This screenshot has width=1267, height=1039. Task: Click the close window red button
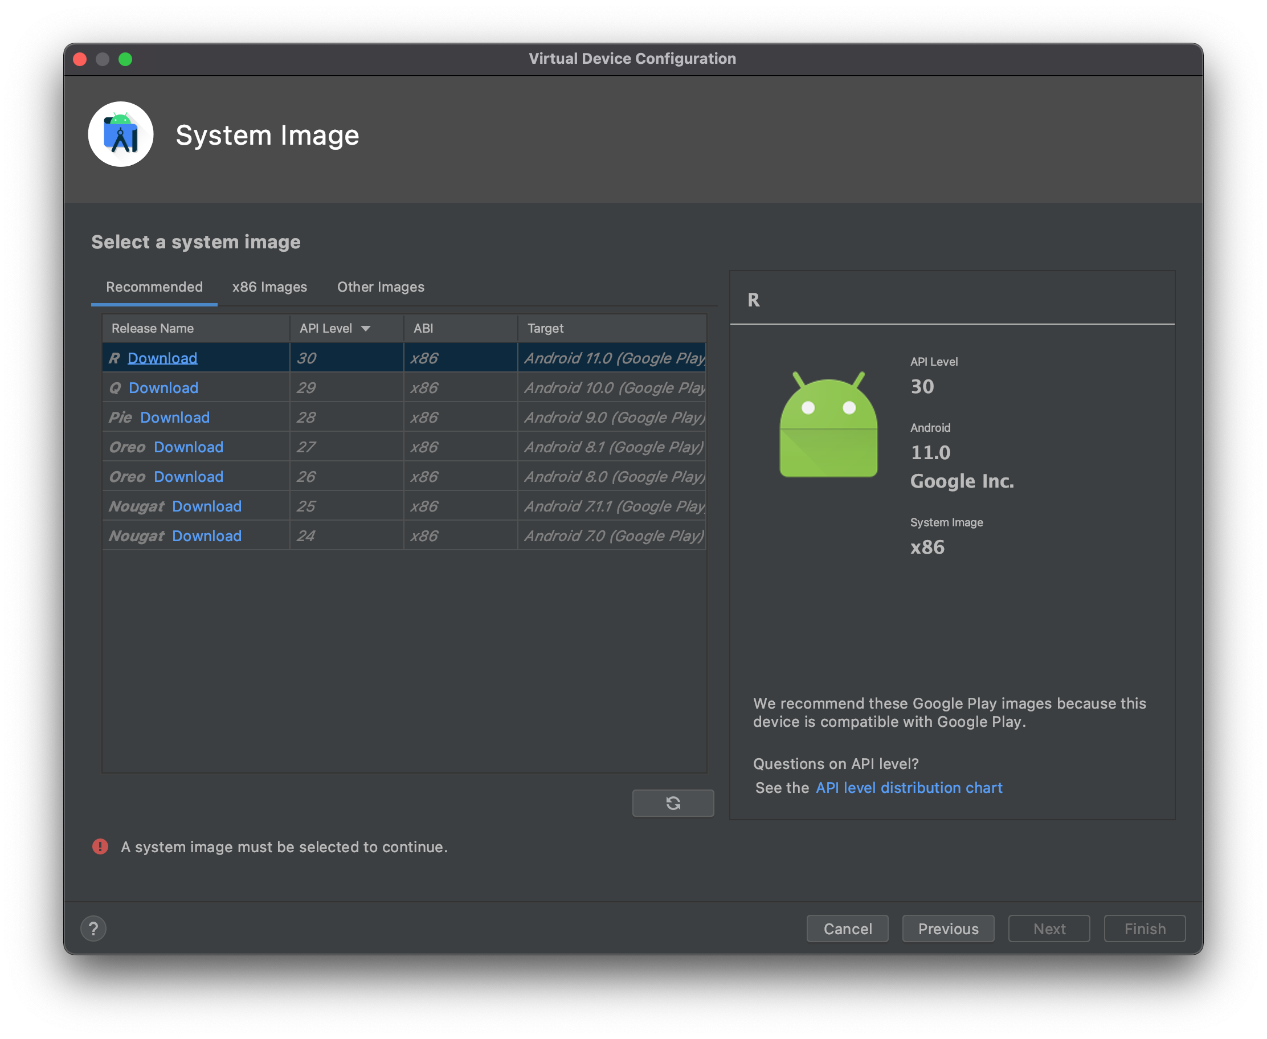point(80,59)
